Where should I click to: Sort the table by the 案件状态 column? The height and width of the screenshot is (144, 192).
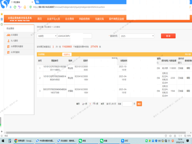pyautogui.click(x=181, y=60)
